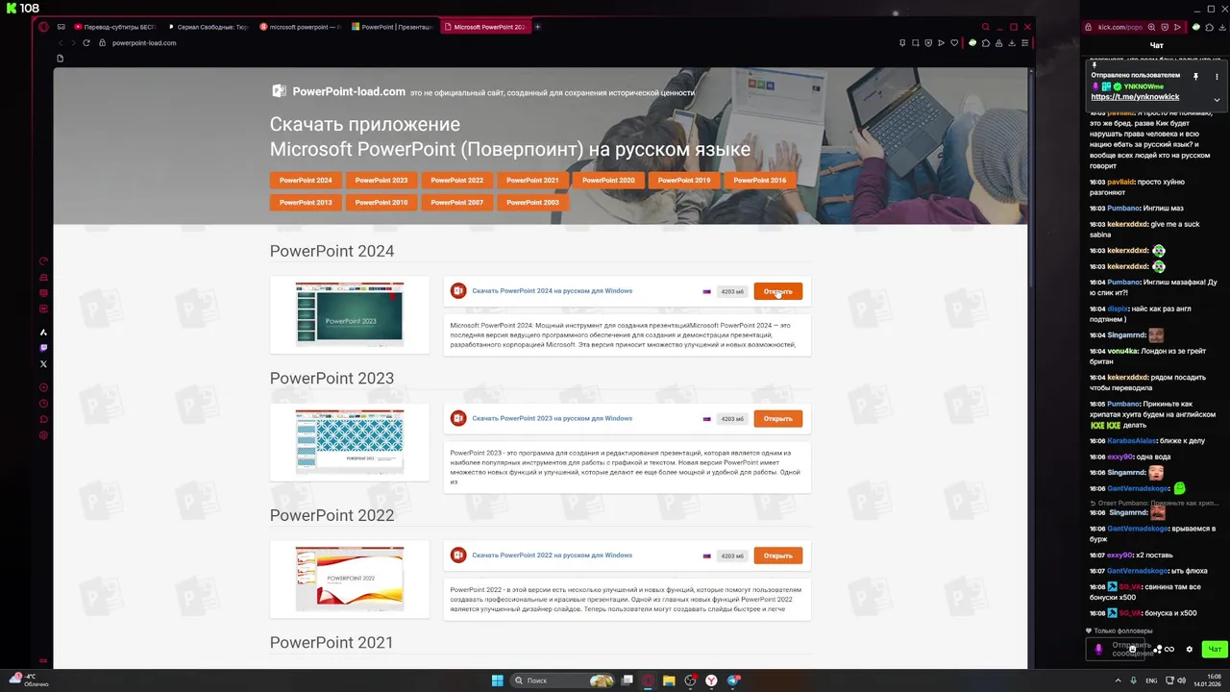Click Открыть button for PowerPoint 2023
This screenshot has height=692, width=1230.
pyautogui.click(x=777, y=418)
